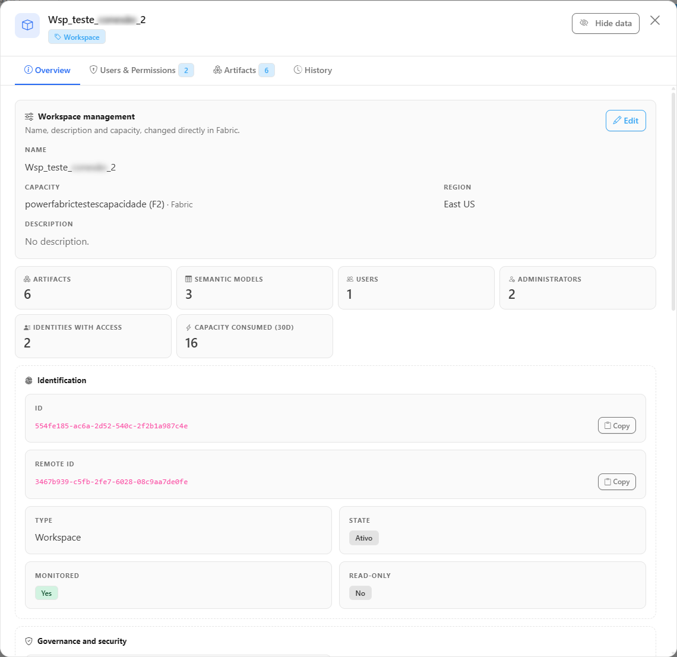The width and height of the screenshot is (677, 657).
Task: Click the History clock icon
Action: pyautogui.click(x=298, y=70)
